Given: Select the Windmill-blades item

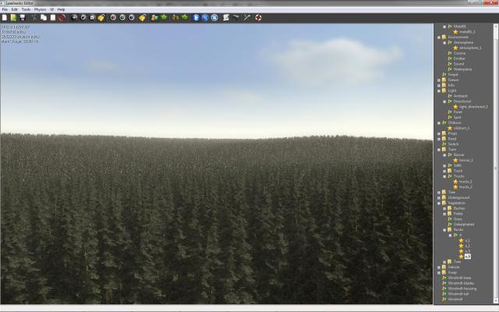Looking at the screenshot, I should point(461,283).
